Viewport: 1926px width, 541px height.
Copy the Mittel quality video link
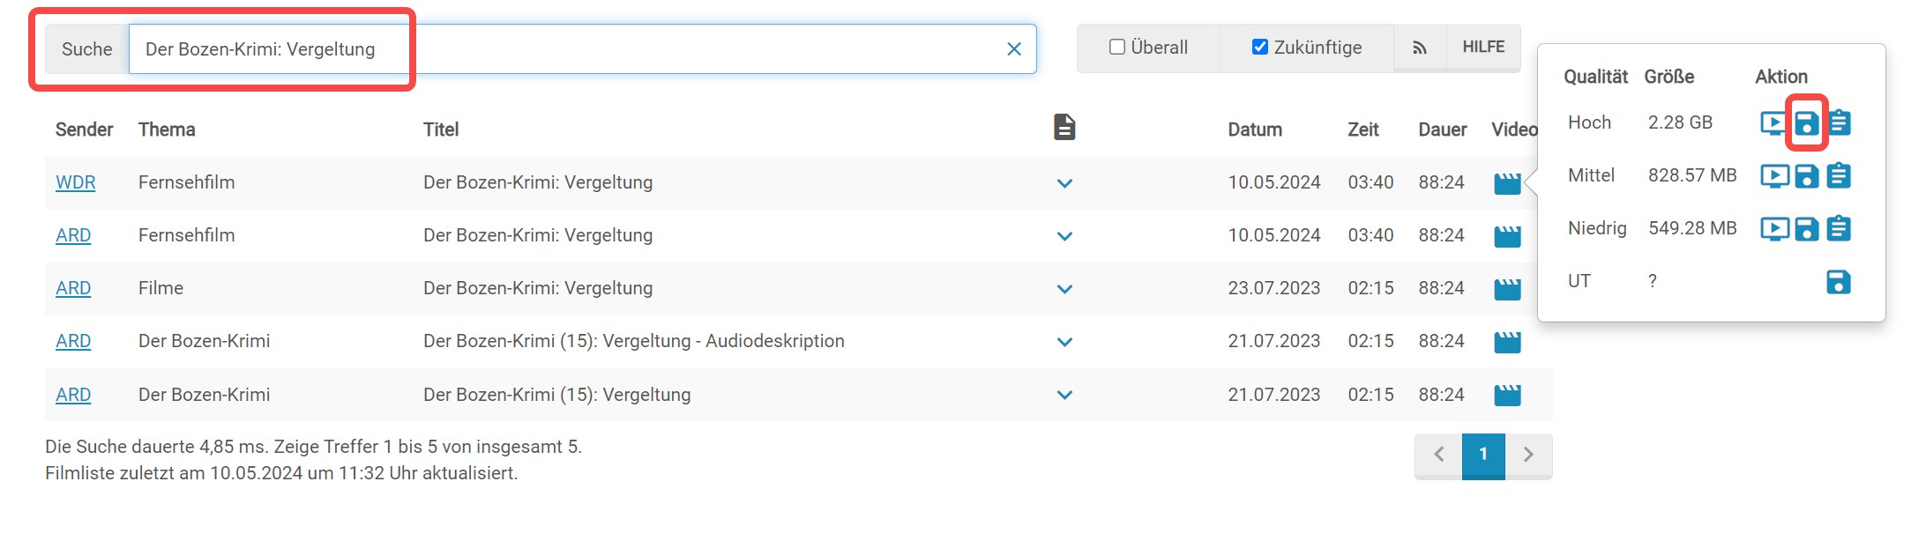1839,176
